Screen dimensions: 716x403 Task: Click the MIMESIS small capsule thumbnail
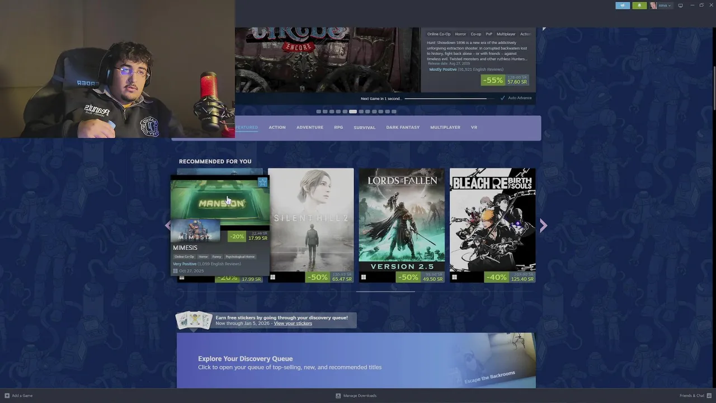195,232
